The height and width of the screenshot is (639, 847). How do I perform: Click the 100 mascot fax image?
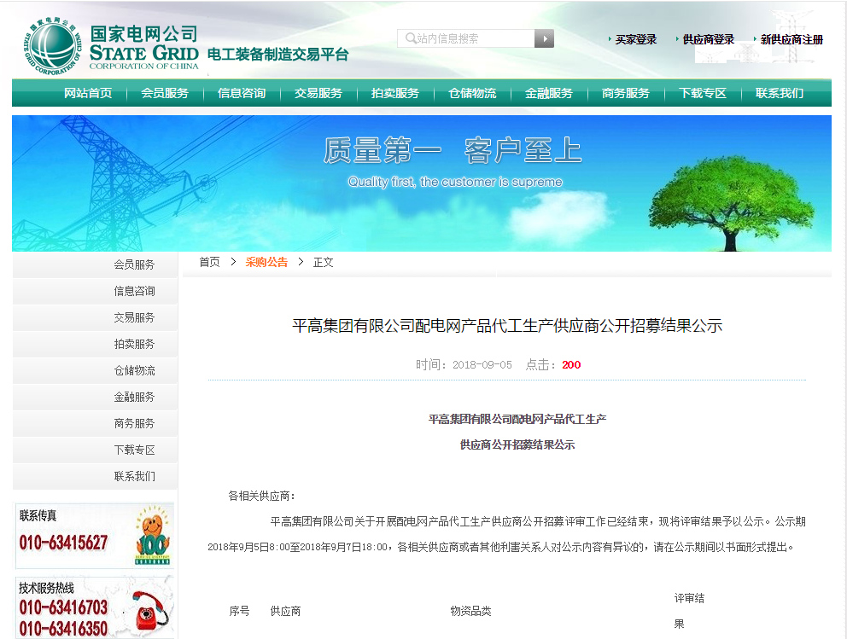coord(154,535)
